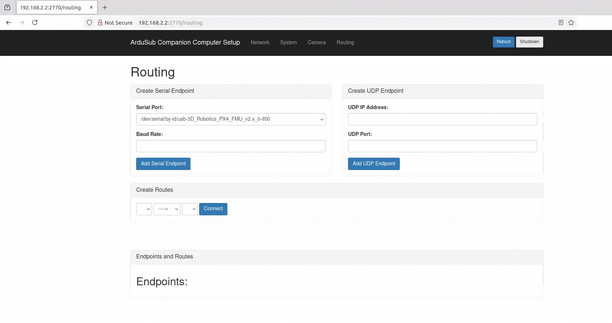Click the Create Routes panel title
The height and width of the screenshot is (323, 612).
[155, 190]
